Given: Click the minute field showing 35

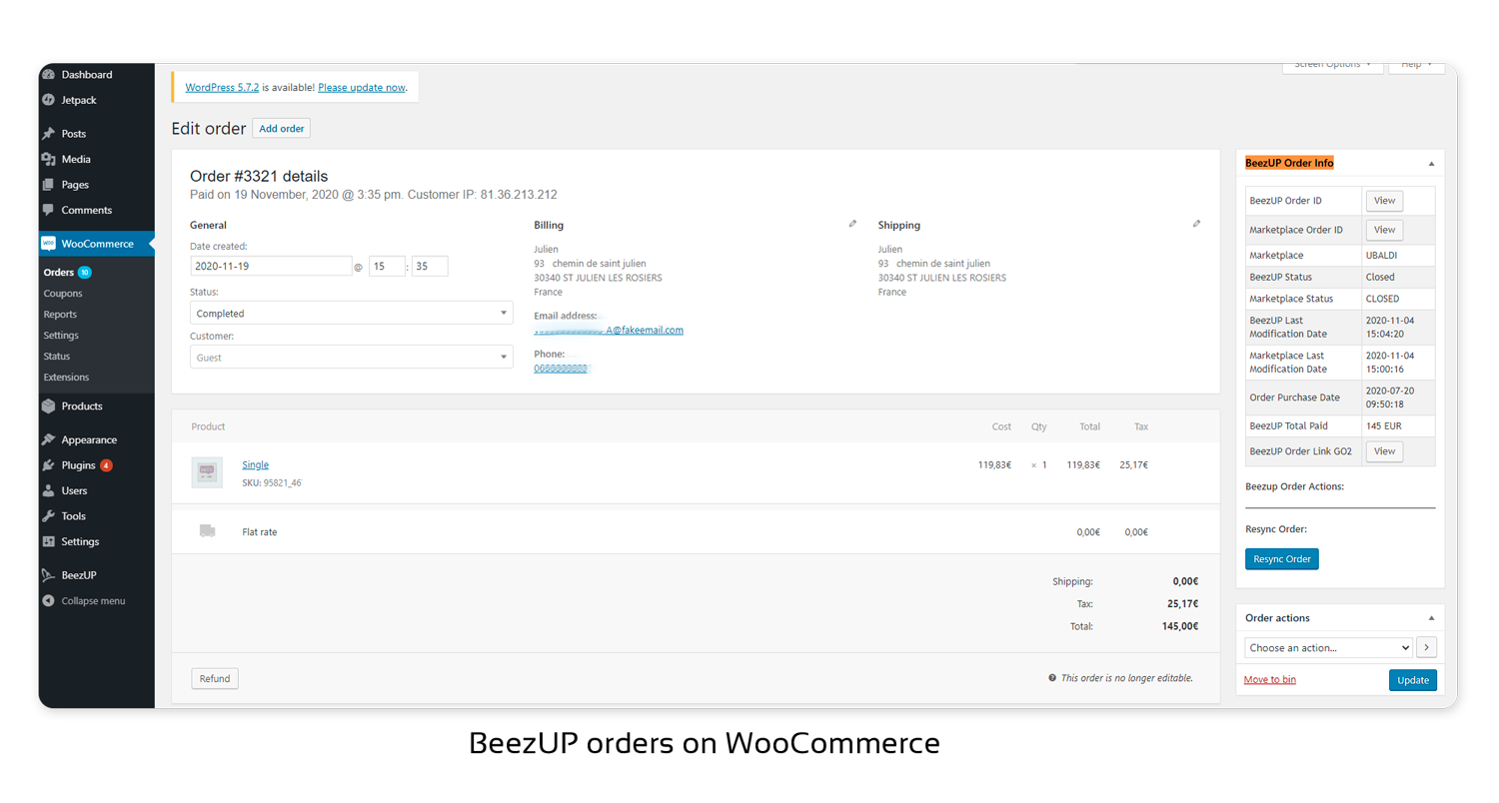Looking at the screenshot, I should point(430,267).
